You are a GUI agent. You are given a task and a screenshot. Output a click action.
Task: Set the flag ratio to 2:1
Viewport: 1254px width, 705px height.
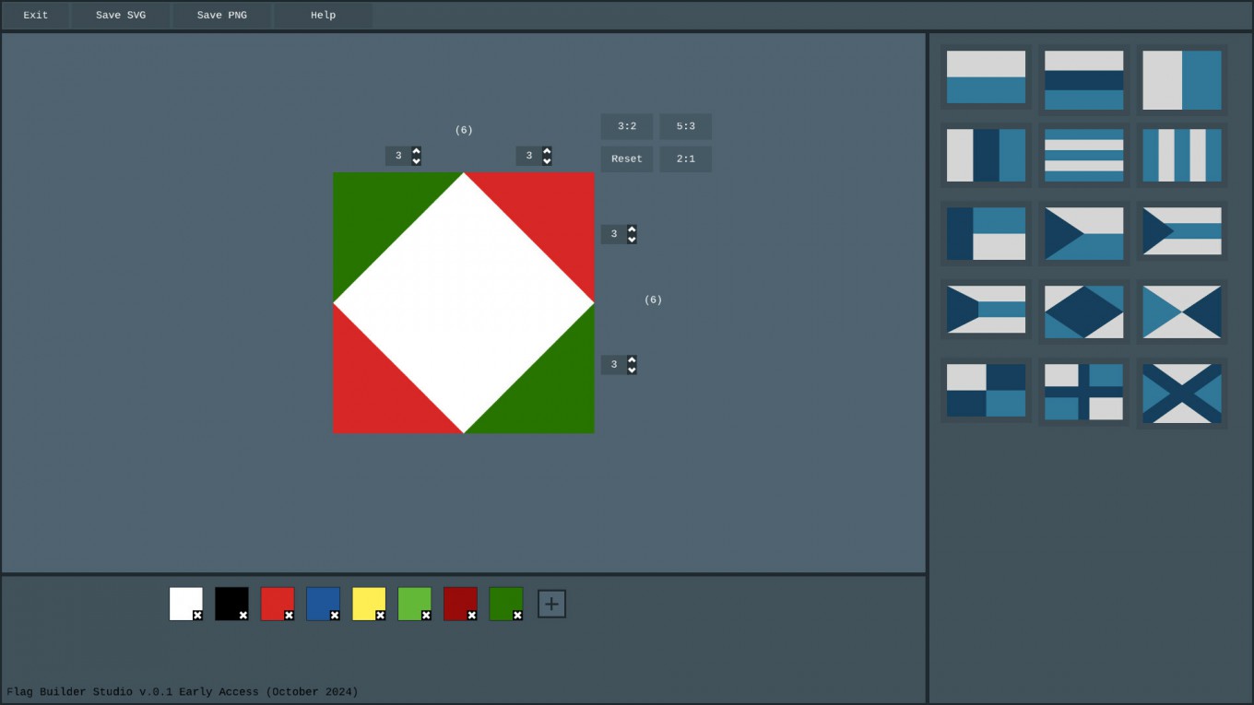(x=685, y=159)
